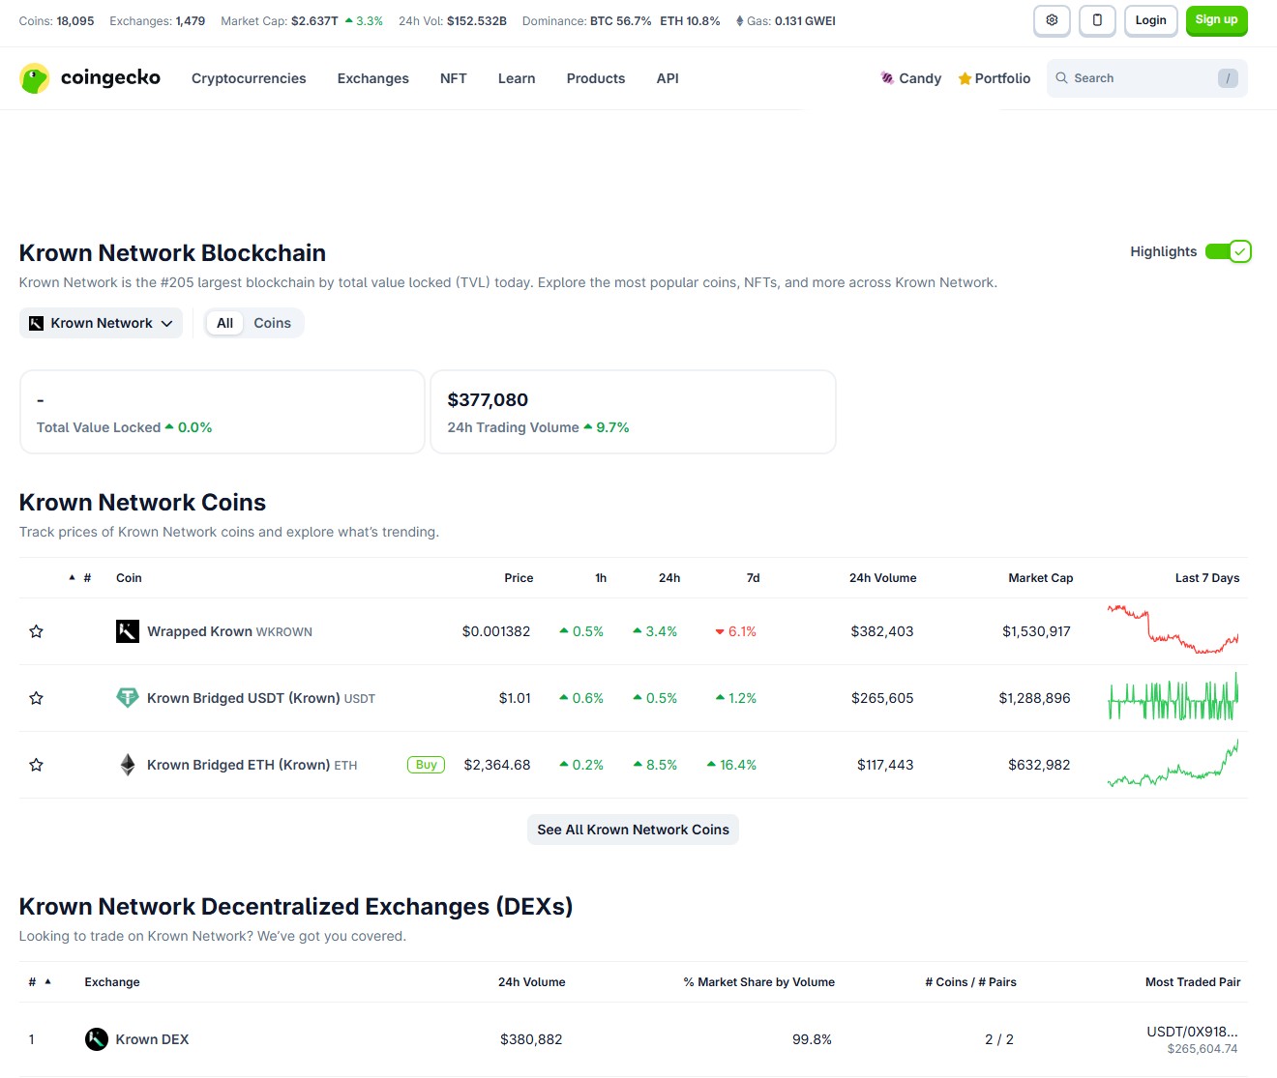Expand the Krown Network chain dropdown

point(101,323)
